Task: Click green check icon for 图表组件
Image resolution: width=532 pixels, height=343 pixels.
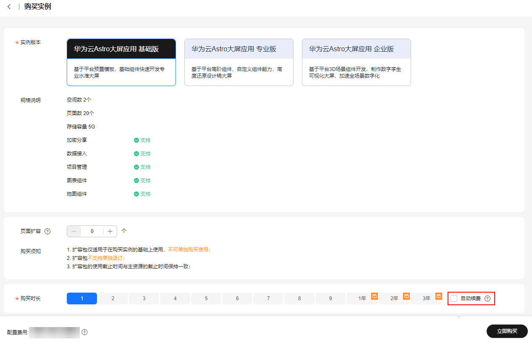Action: click(x=136, y=181)
